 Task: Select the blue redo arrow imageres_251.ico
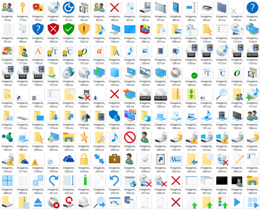[53, 181]
